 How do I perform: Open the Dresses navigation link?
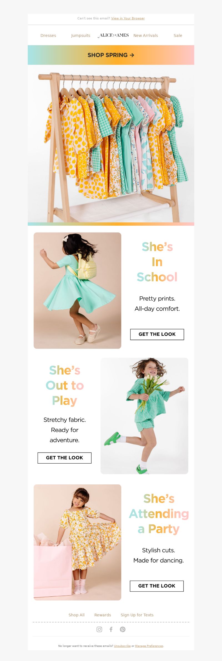(x=48, y=35)
